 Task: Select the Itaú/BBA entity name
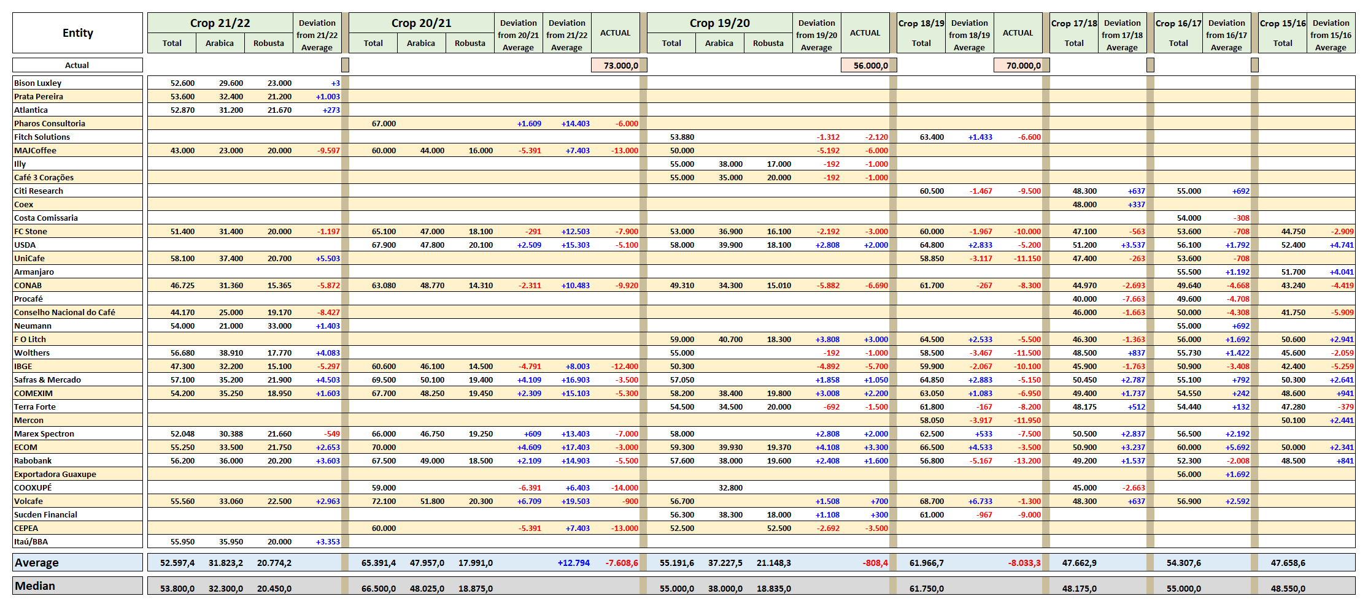[31, 541]
